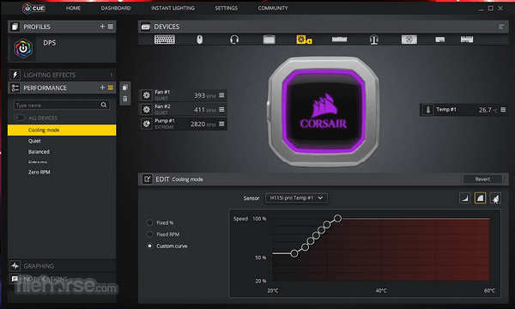
Task: Click the Revert button
Action: click(482, 179)
